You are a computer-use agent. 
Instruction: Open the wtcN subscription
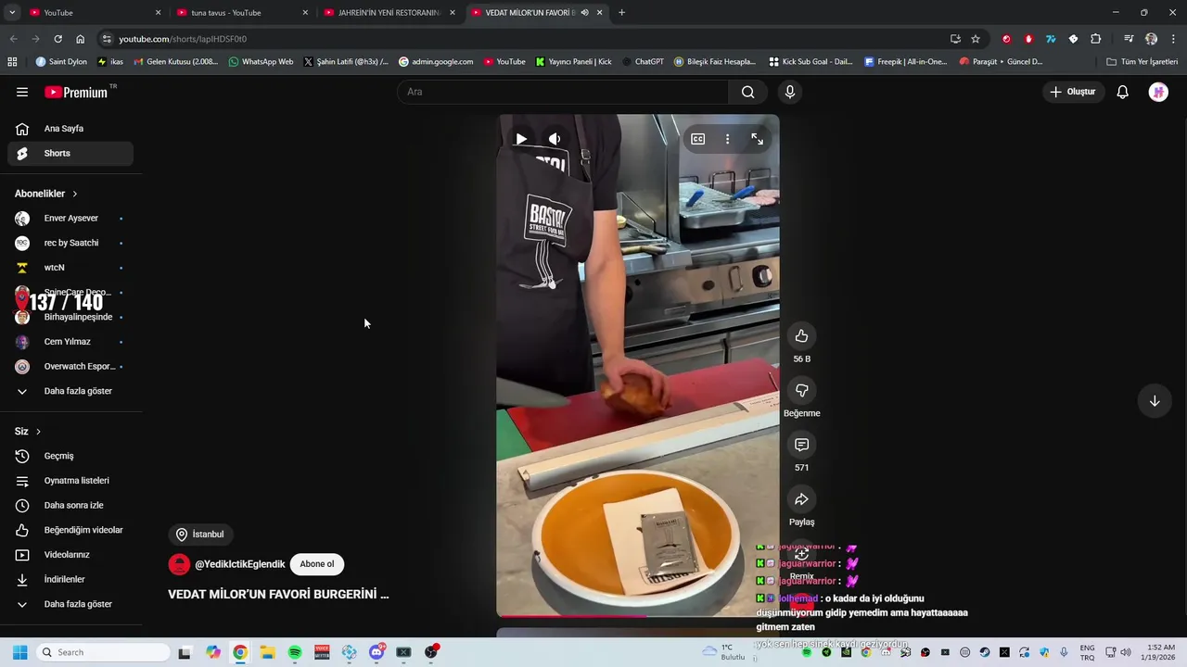(70, 268)
